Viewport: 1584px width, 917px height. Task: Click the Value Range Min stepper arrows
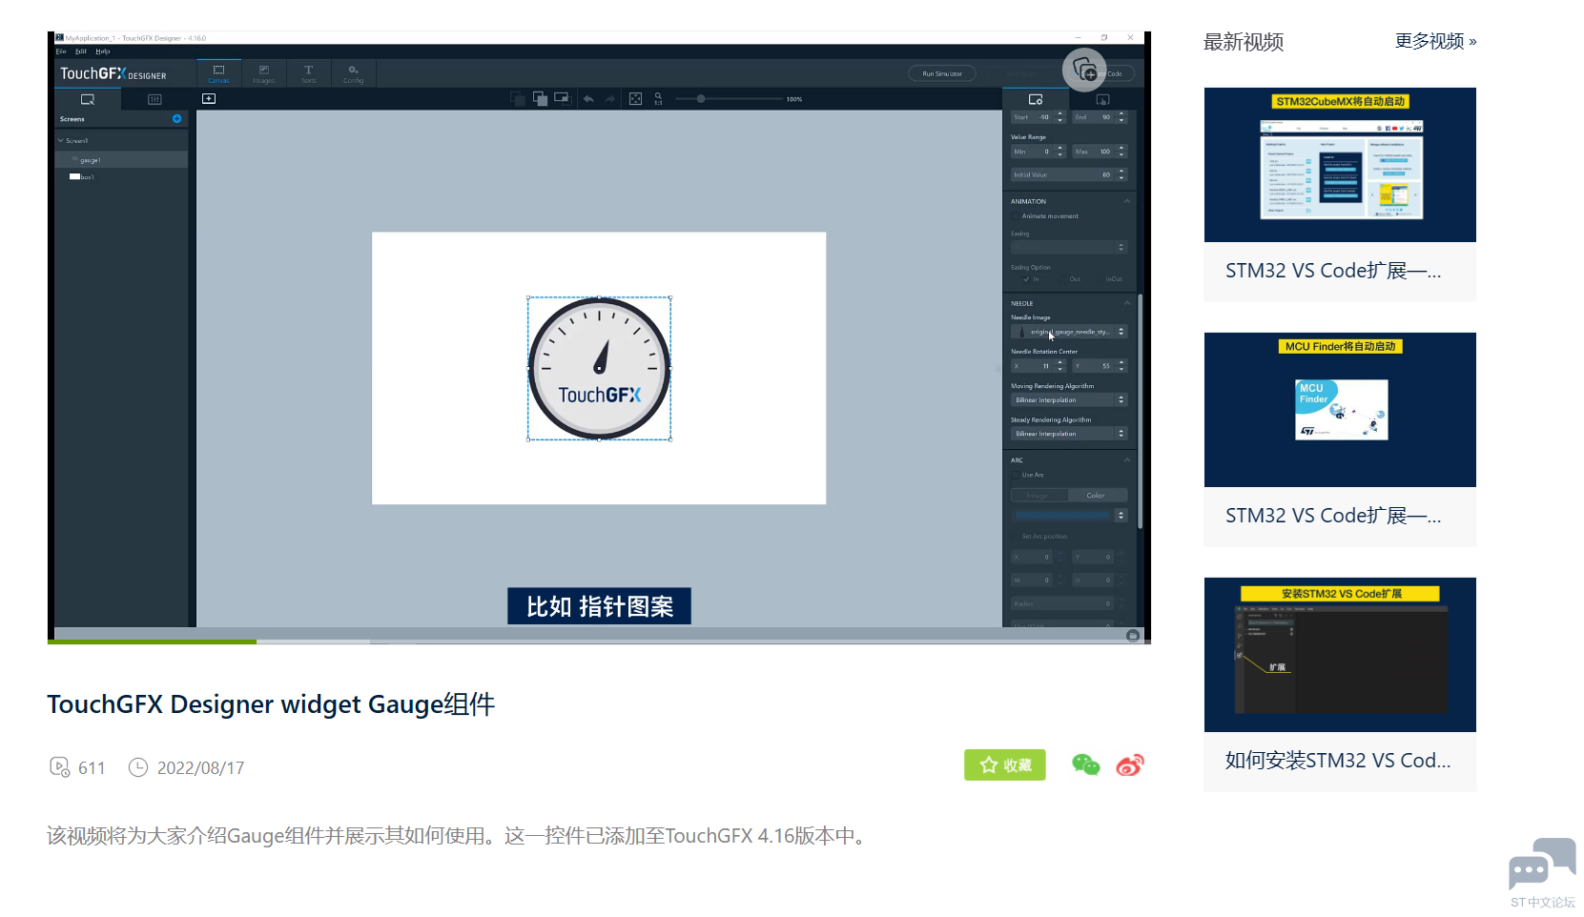[1060, 152]
